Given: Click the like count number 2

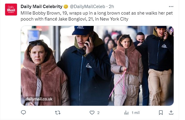Looking at the screenshot, I should (98, 113).
